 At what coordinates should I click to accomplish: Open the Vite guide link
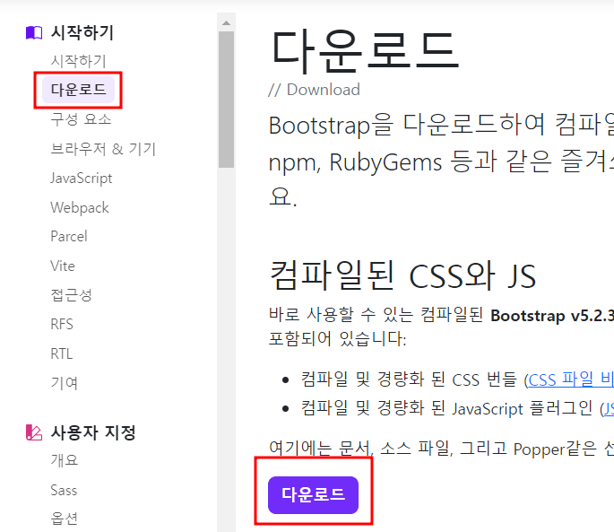click(63, 266)
